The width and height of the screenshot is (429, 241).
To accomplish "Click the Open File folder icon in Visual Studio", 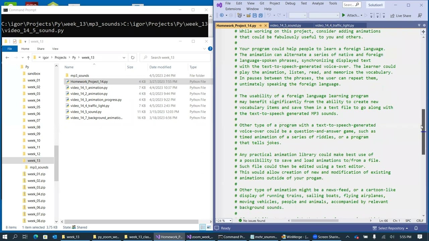I will pos(248,15).
